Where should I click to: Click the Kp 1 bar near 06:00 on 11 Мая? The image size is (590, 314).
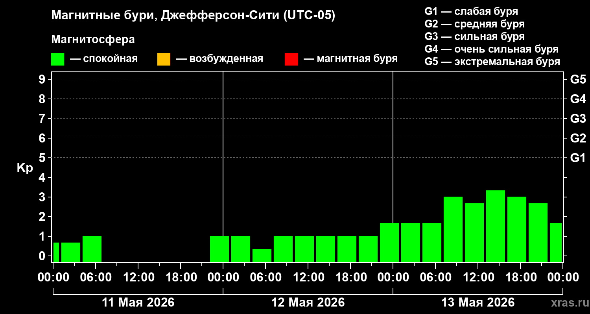click(x=92, y=249)
